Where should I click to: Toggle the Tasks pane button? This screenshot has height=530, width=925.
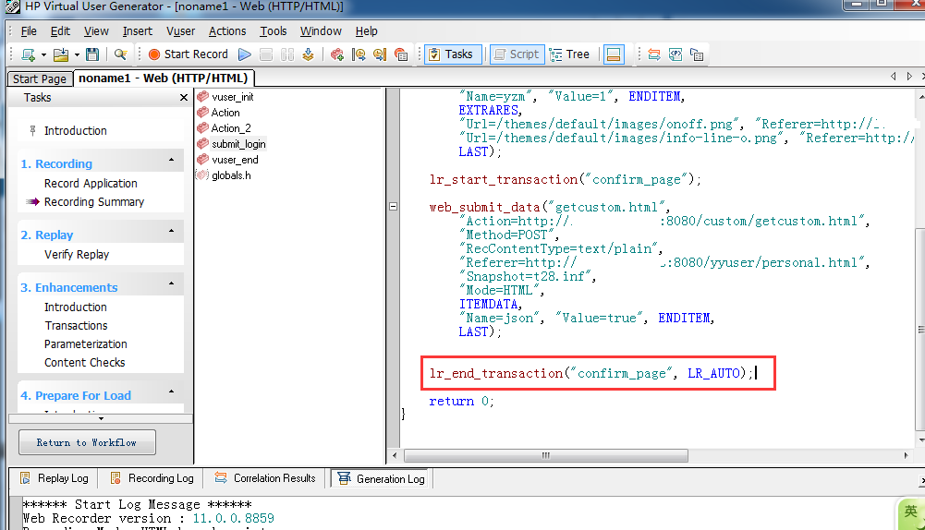click(x=450, y=54)
